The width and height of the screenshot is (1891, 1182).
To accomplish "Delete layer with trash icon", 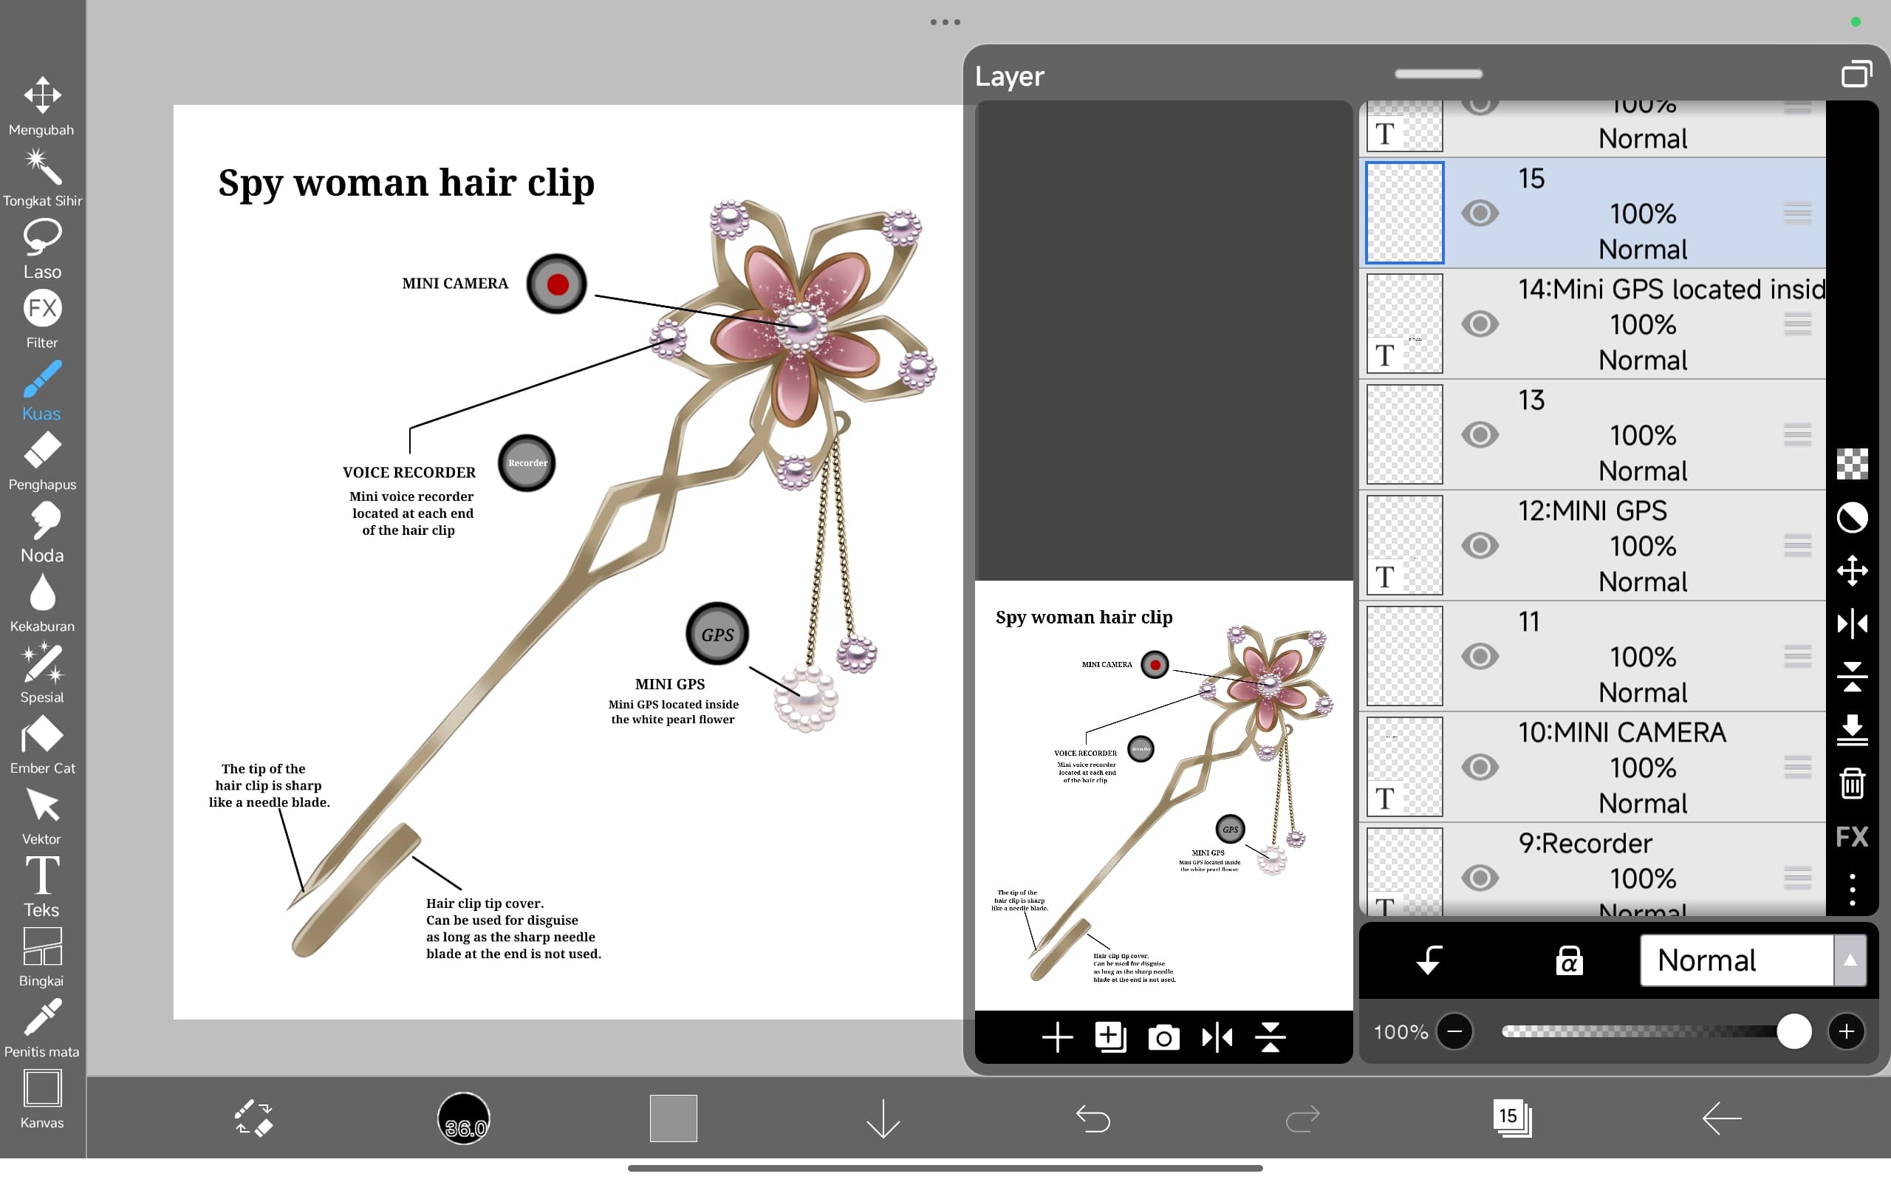I will pyautogui.click(x=1851, y=782).
